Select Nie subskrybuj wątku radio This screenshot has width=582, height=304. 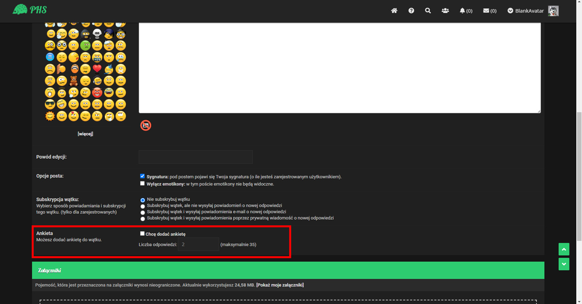(x=143, y=200)
